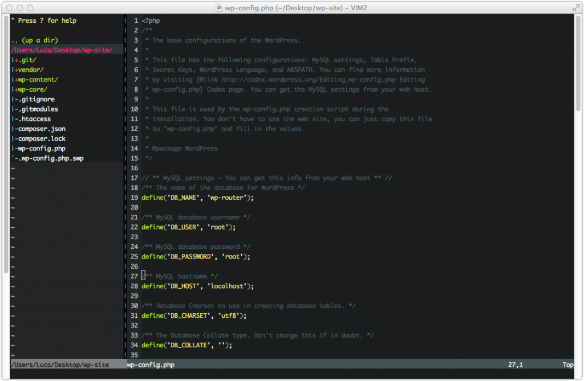Click line number 16 in the gutter
584x381 pixels.
pyautogui.click(x=134, y=168)
